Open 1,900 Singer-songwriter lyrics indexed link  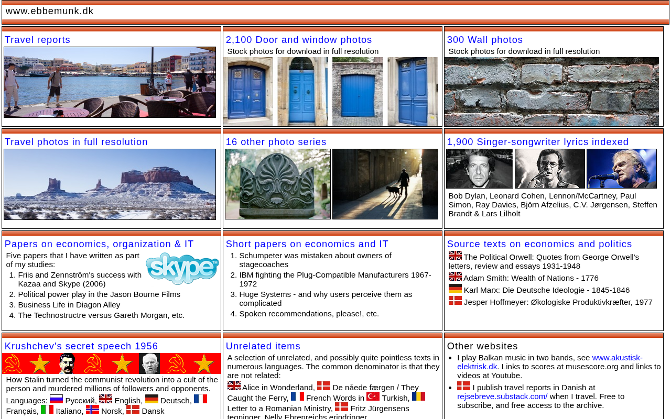coord(538,142)
